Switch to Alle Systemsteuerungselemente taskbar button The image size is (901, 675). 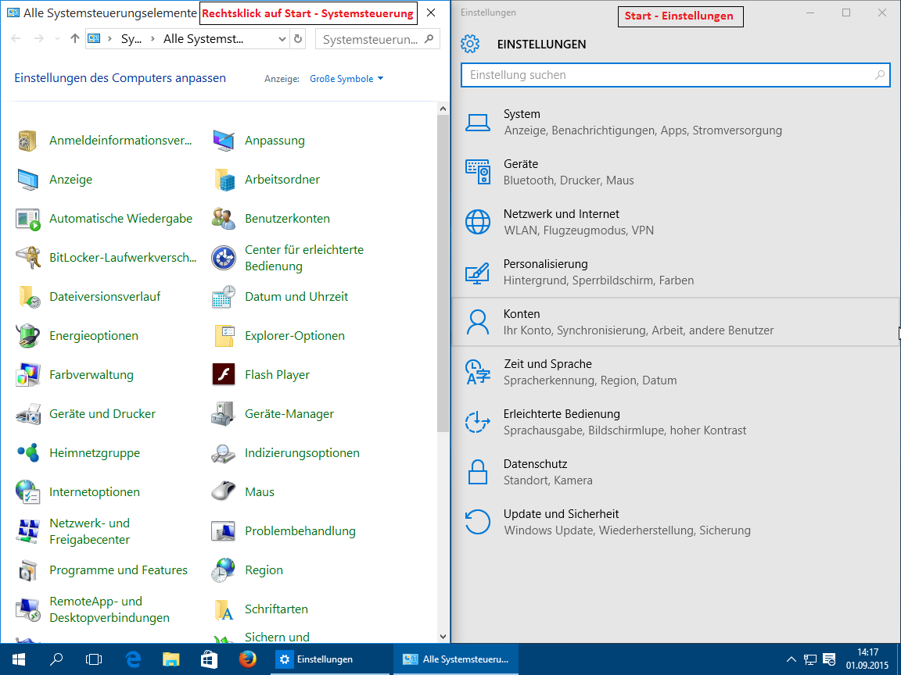pos(456,659)
